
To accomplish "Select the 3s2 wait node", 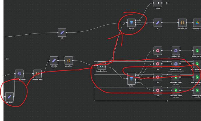I will (x=158, y=77).
